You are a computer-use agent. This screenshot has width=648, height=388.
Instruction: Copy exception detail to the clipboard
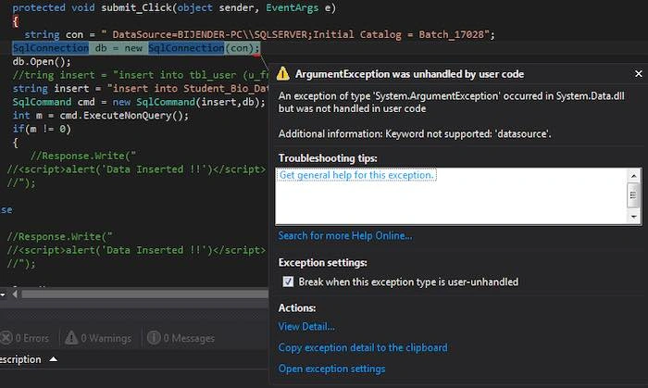(x=363, y=347)
